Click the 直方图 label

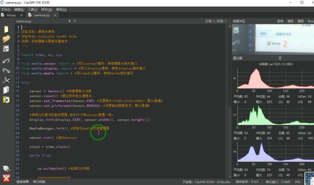[x=238, y=58]
